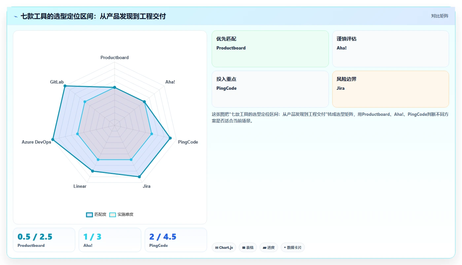Click the GitLab 匹配度 data point
This screenshot has height=265, width=462.
65,86
